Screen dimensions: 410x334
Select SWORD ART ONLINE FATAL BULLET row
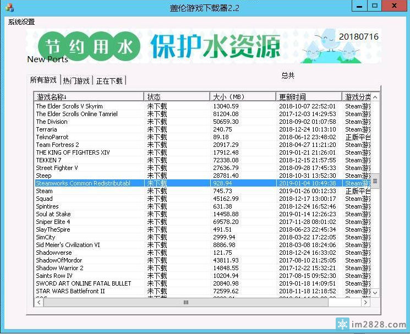(203, 283)
